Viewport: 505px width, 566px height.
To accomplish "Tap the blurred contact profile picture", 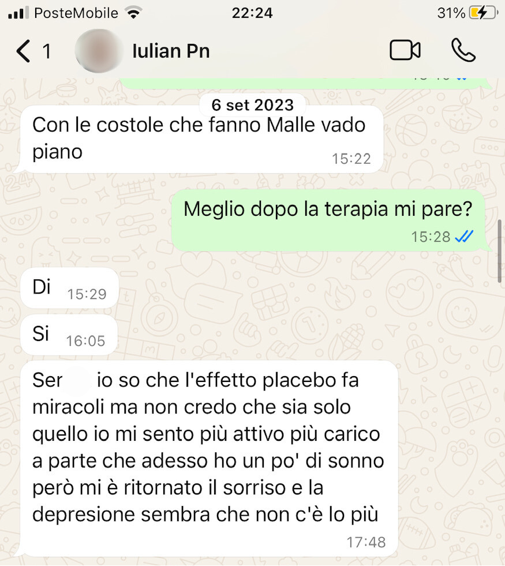I will coord(98,51).
